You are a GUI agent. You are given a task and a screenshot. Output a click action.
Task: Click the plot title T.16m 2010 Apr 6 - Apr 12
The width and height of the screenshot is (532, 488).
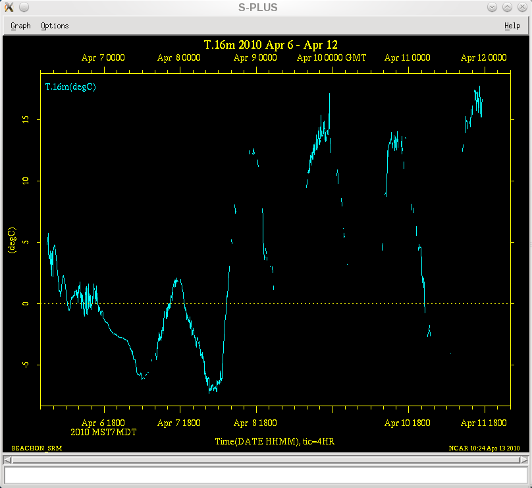(271, 45)
